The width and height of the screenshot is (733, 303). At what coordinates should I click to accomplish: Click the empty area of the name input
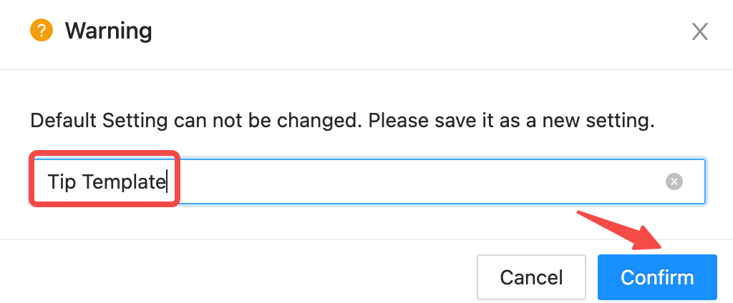coord(416,181)
